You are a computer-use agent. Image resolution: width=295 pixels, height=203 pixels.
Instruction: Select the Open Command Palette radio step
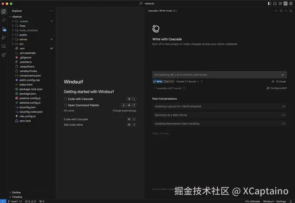click(x=65, y=105)
